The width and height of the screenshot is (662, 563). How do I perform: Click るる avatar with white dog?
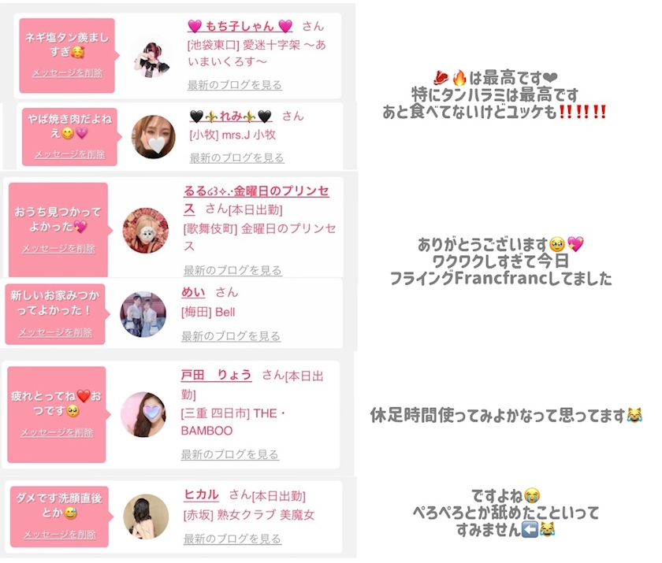coord(146,231)
